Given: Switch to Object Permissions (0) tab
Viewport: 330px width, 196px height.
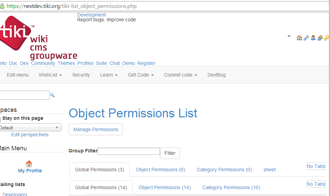Looking at the screenshot, I should click(x=160, y=170).
